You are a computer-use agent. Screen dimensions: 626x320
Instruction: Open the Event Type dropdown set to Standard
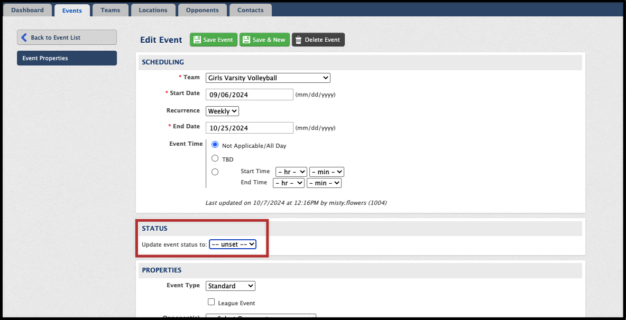pyautogui.click(x=231, y=286)
